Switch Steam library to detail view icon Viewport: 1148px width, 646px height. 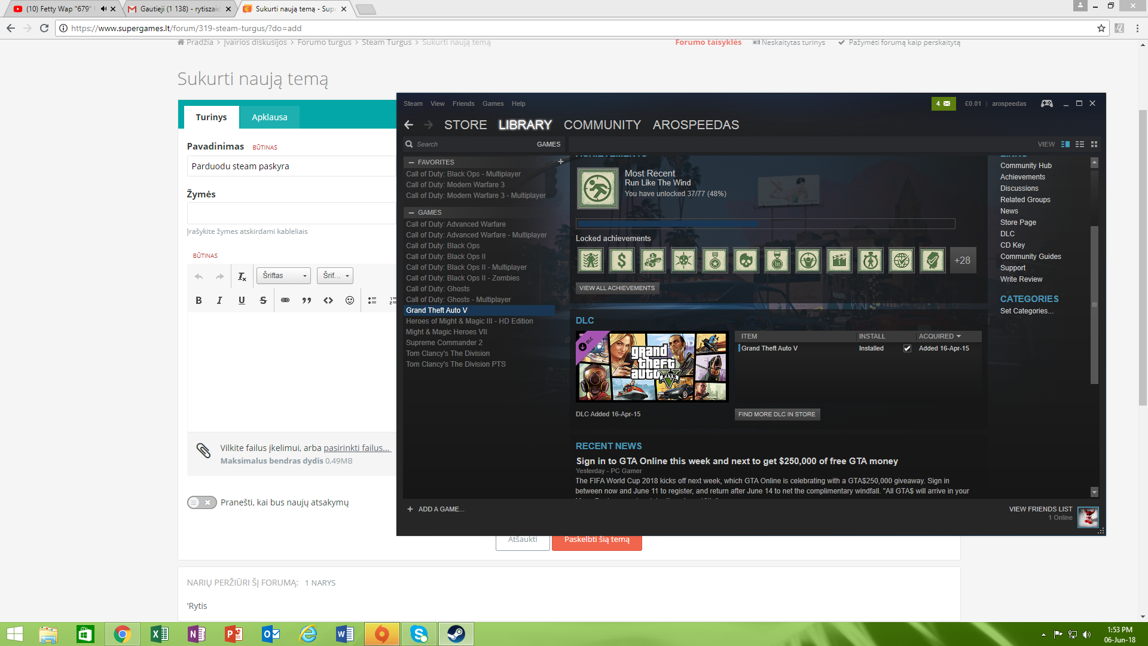coord(1065,144)
